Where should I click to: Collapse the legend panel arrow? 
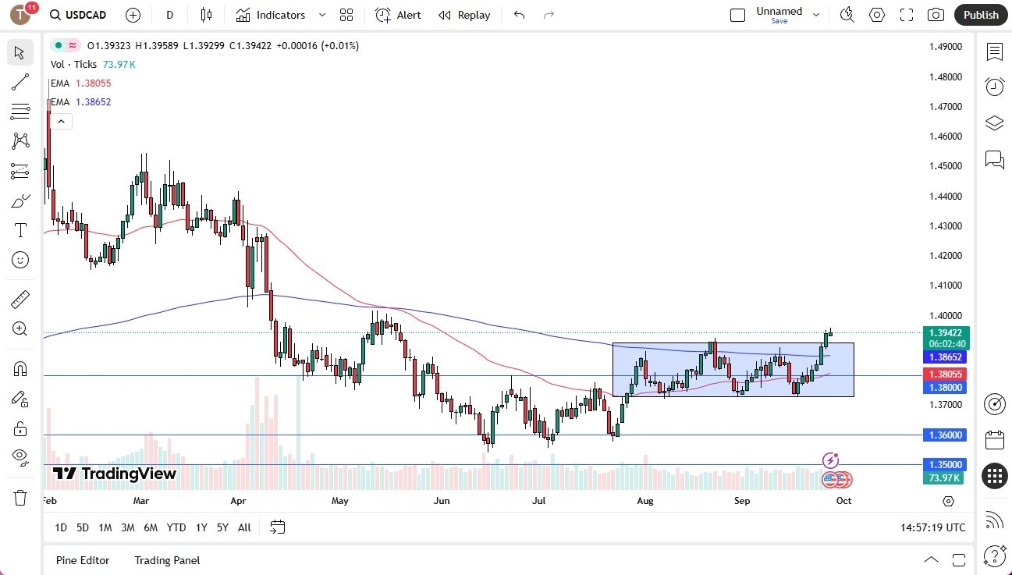click(61, 121)
